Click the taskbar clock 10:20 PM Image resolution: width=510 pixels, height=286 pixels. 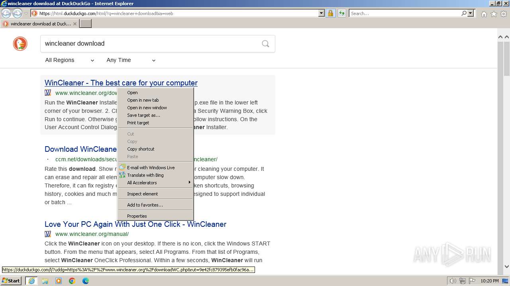(x=490, y=281)
